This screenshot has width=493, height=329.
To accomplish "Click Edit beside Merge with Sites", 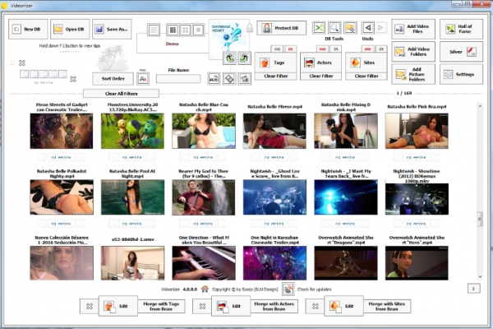I will (344, 306).
